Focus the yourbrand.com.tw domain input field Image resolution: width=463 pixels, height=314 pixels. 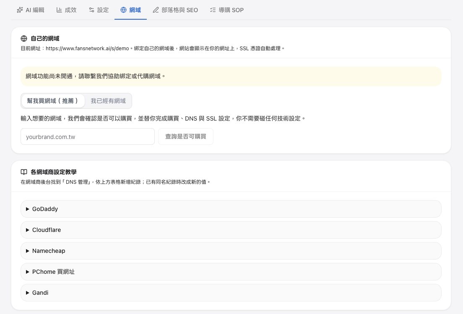(x=88, y=136)
